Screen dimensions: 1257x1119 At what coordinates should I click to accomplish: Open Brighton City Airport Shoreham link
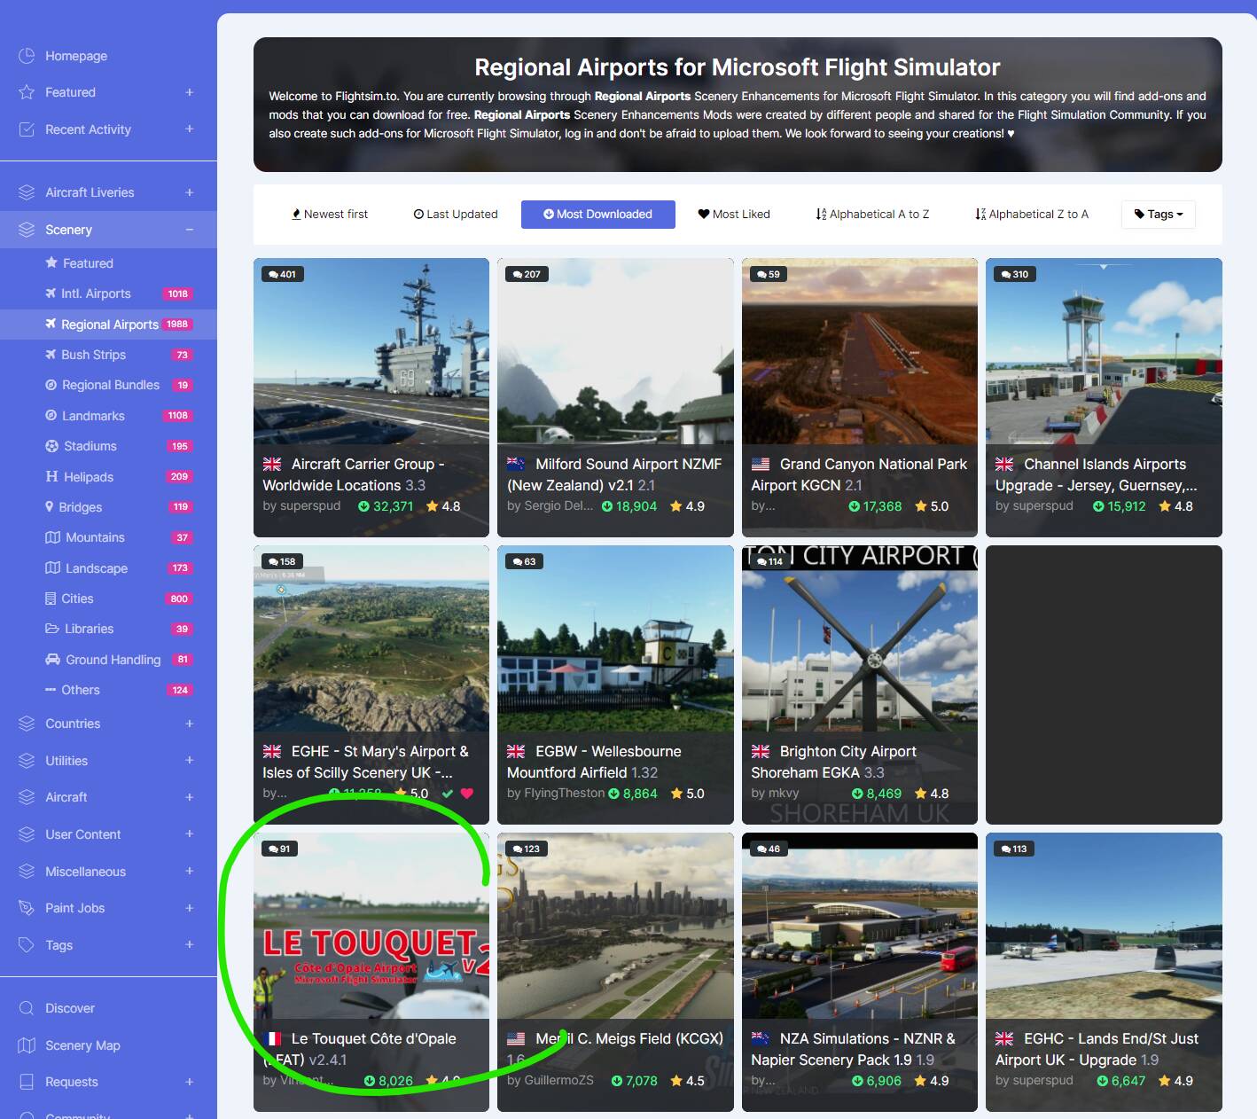pos(833,762)
